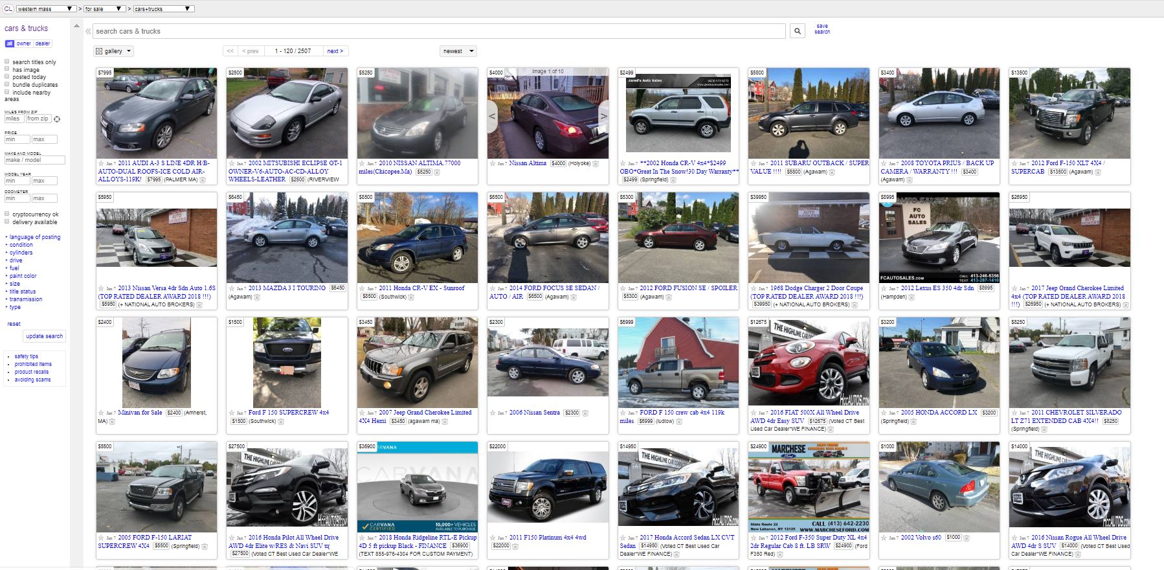Favorite the 2010 Nissan Altima listing star
The width and height of the screenshot is (1164, 570).
[x=362, y=163]
